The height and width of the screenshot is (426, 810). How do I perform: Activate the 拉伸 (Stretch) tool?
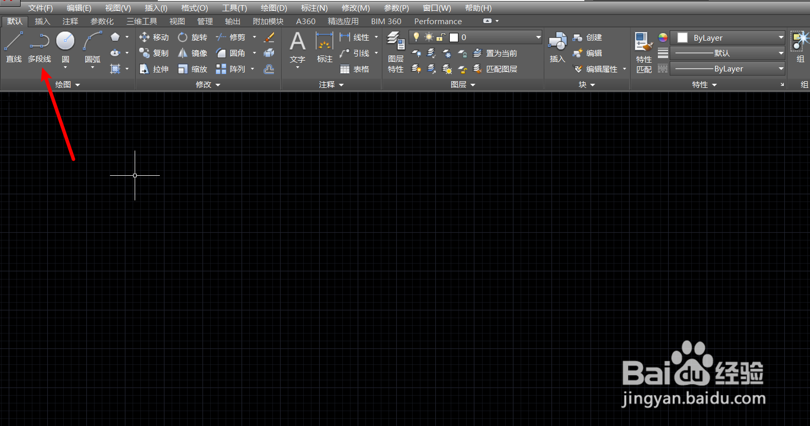pyautogui.click(x=154, y=69)
